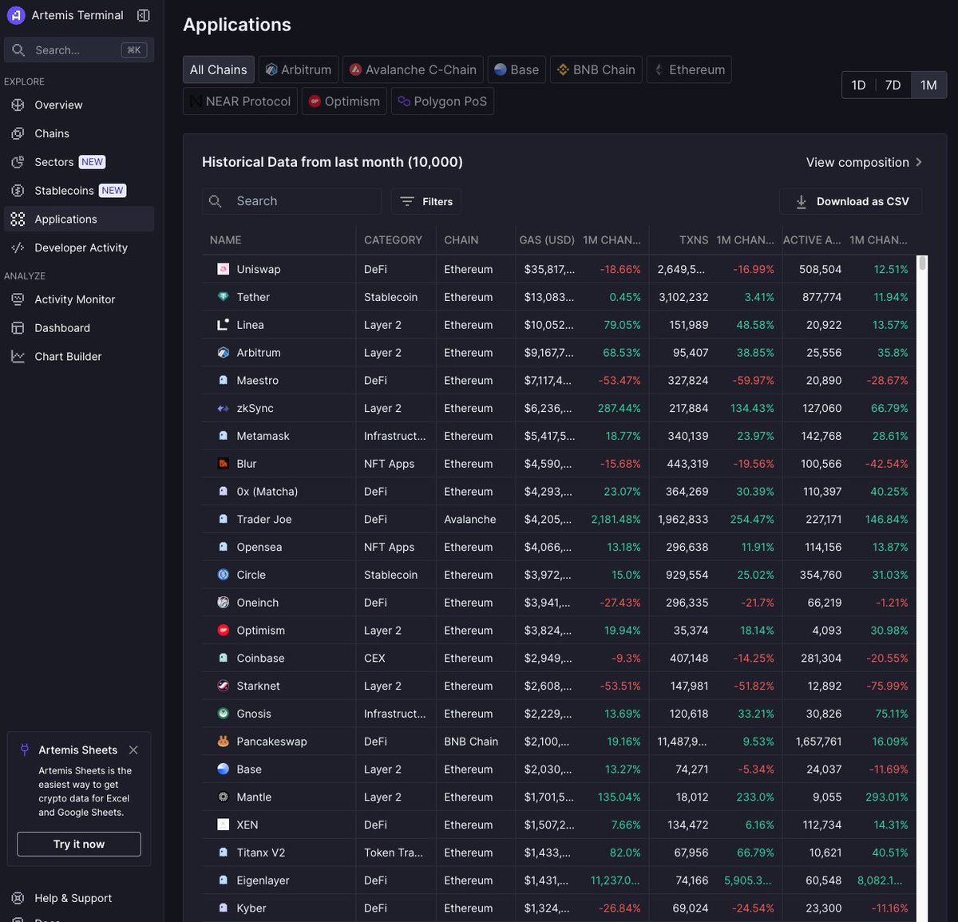The image size is (958, 922).
Task: Click the Pancakeswap bunny logo icon
Action: 224,742
